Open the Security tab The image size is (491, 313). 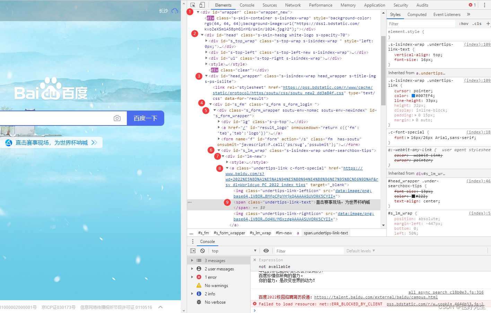point(401,5)
